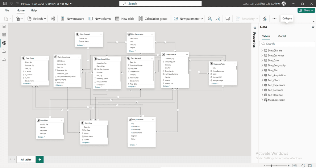Click Monthly_Fee field in Dim_Plan card
This screenshot has height=168, width=316.
click(x=44, y=124)
